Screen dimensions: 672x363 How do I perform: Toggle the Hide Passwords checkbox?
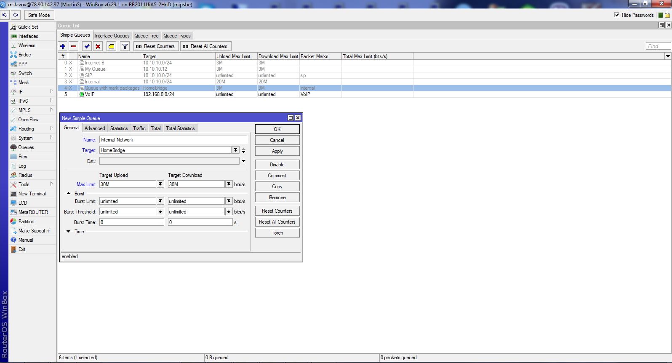tap(617, 15)
